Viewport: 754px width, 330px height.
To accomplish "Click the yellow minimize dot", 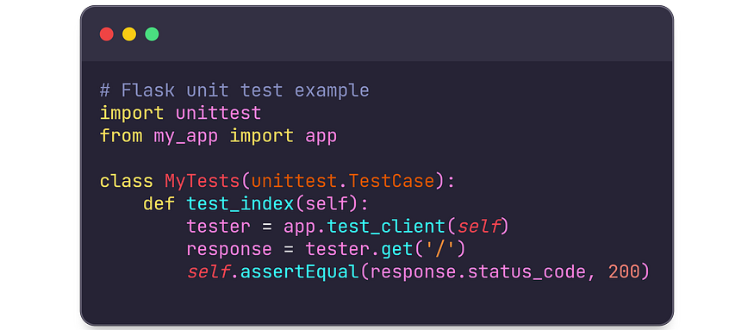I will tap(129, 34).
